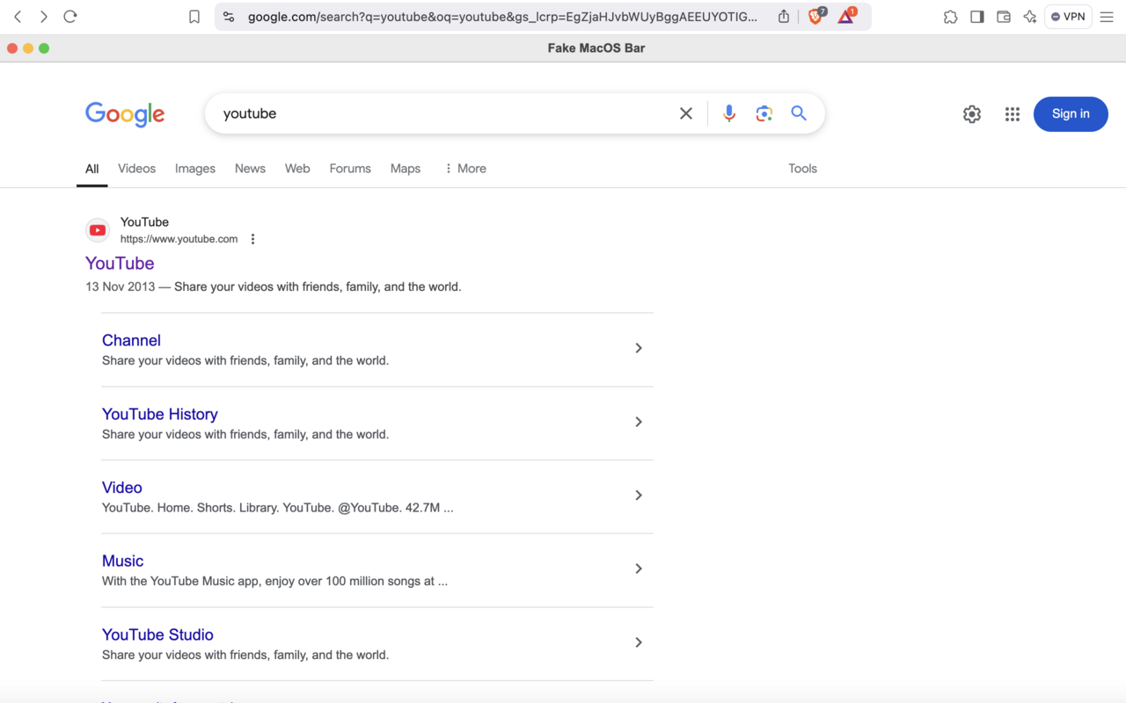Switch to the Images tab
Viewport: 1126px width, 703px height.
(195, 169)
